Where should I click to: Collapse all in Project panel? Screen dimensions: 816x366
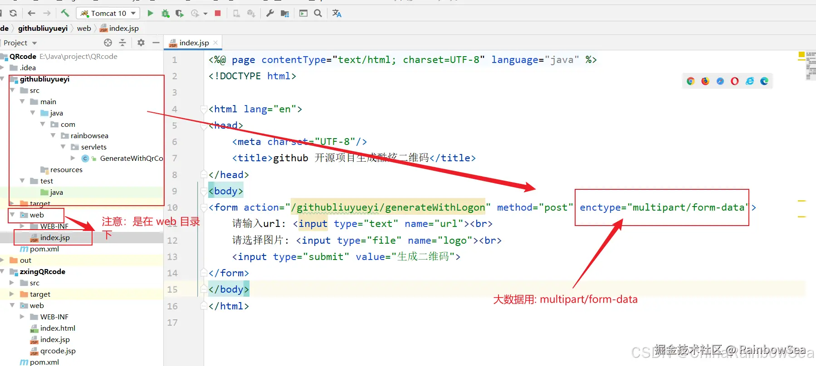122,43
